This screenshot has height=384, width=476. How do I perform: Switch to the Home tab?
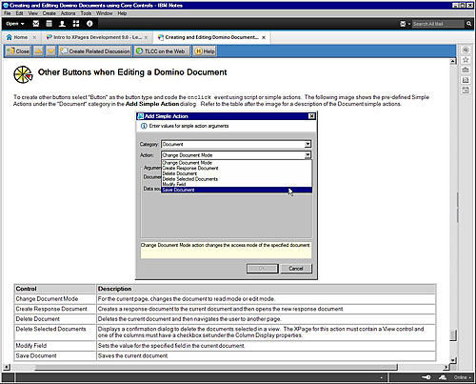click(21, 37)
